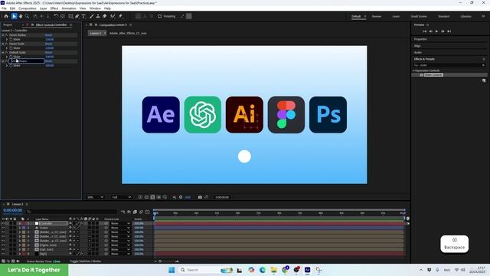Screen dimensions: 490x276
Task: Hide the Cursor layer with its eye
Action: [x=3, y=228]
